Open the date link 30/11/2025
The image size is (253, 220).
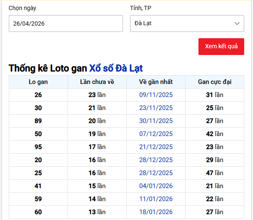(x=156, y=121)
